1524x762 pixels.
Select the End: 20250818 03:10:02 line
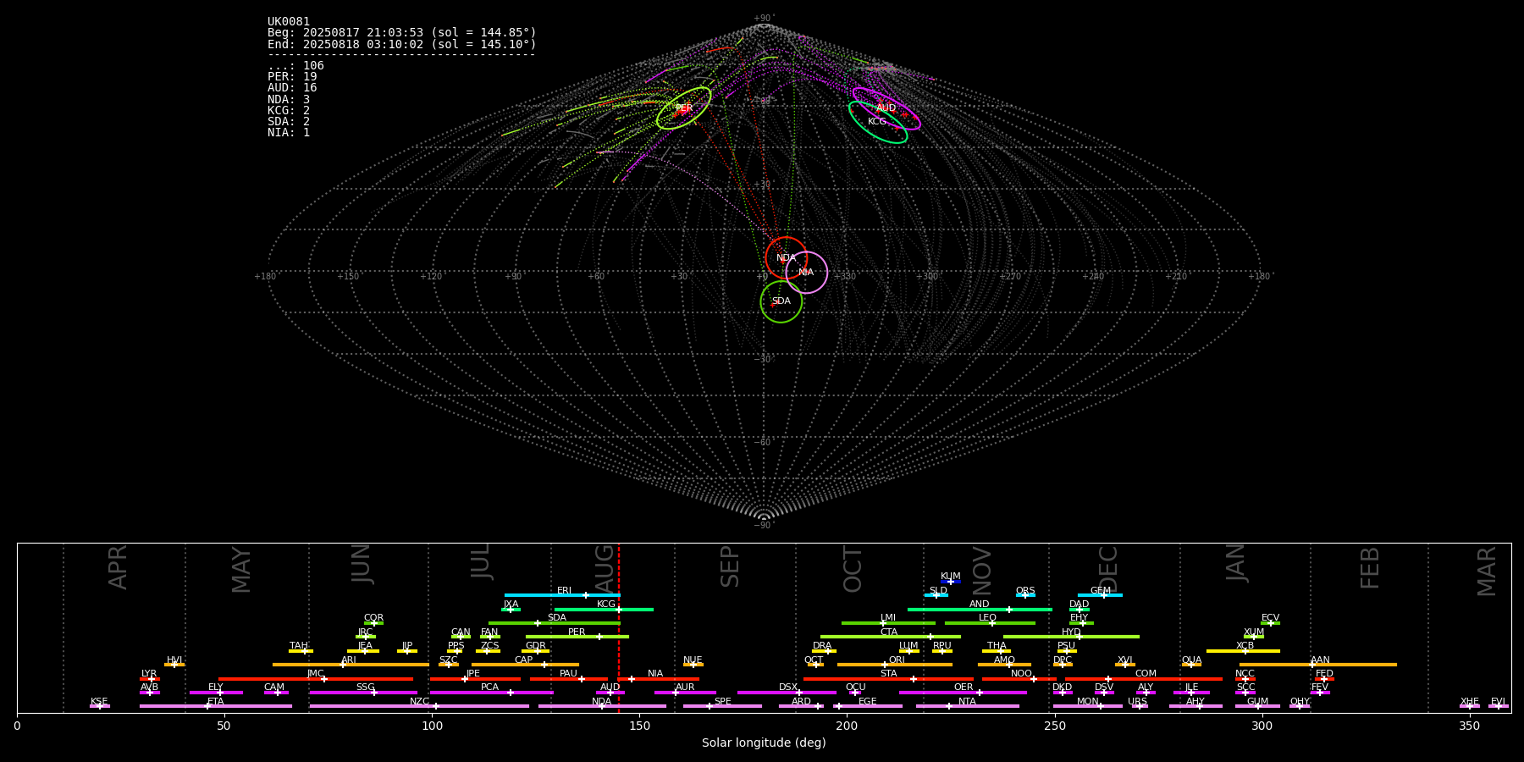[402, 44]
